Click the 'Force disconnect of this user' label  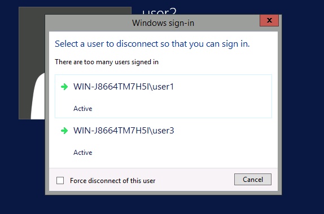(x=113, y=181)
